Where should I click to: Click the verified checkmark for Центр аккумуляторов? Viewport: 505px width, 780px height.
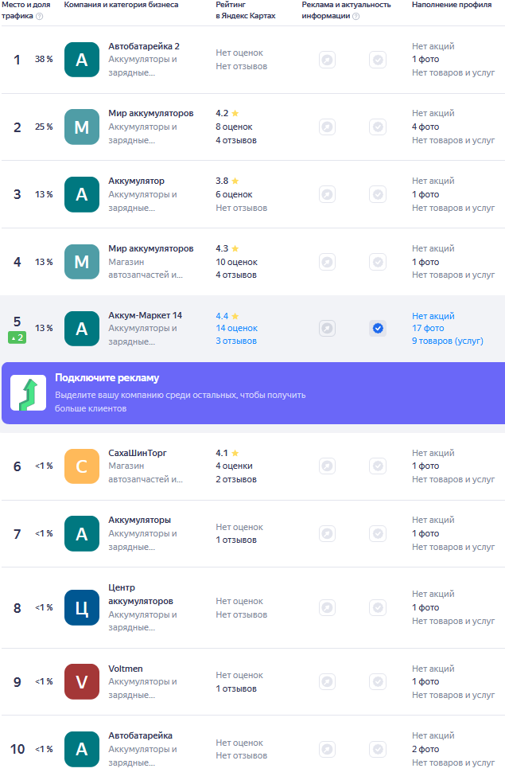click(378, 607)
